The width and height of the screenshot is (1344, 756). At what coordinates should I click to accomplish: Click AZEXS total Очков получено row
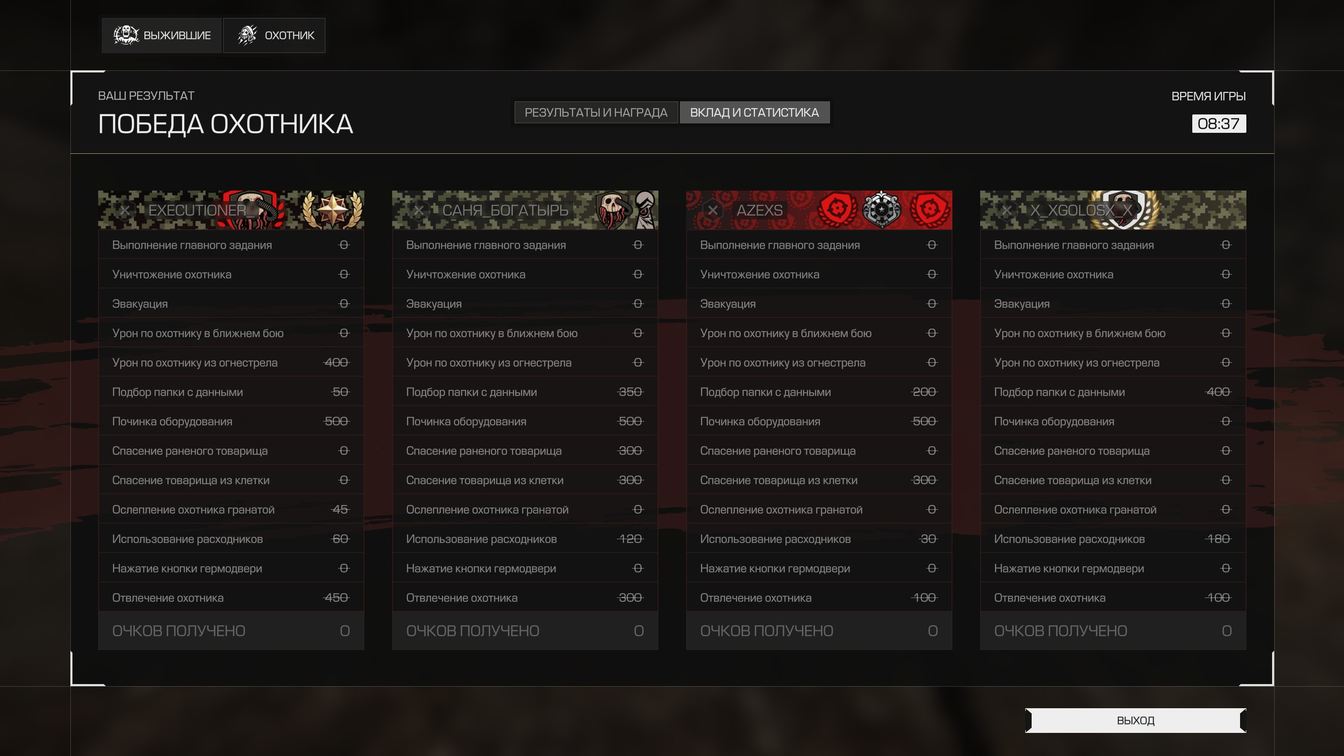[818, 631]
